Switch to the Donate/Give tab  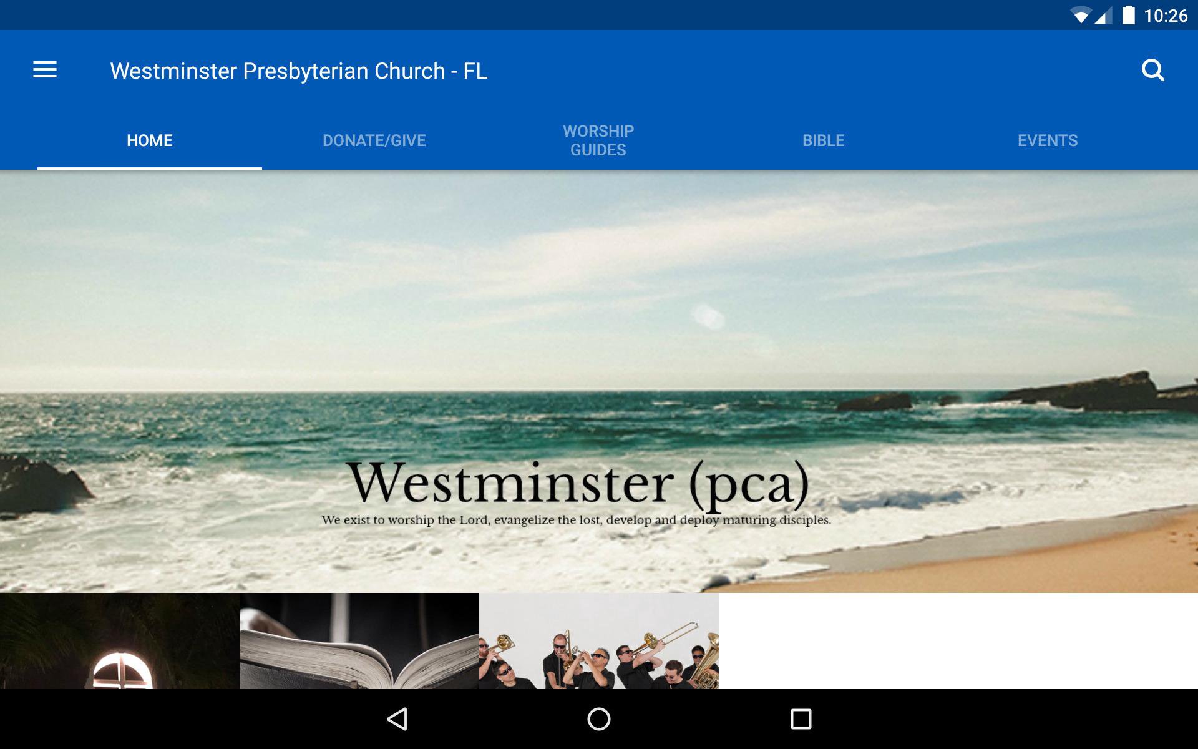coord(374,140)
